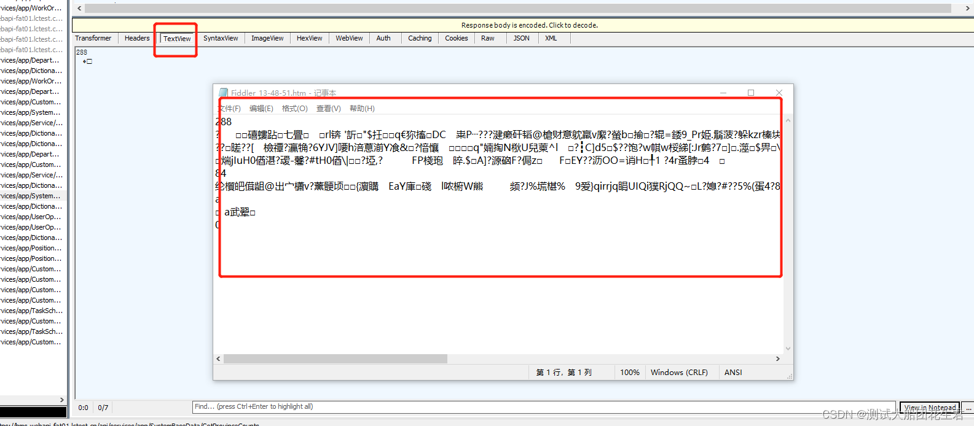This screenshot has height=426, width=974.
Task: Click the '第 1 行, 第 1 列' status entry
Action: (x=564, y=373)
